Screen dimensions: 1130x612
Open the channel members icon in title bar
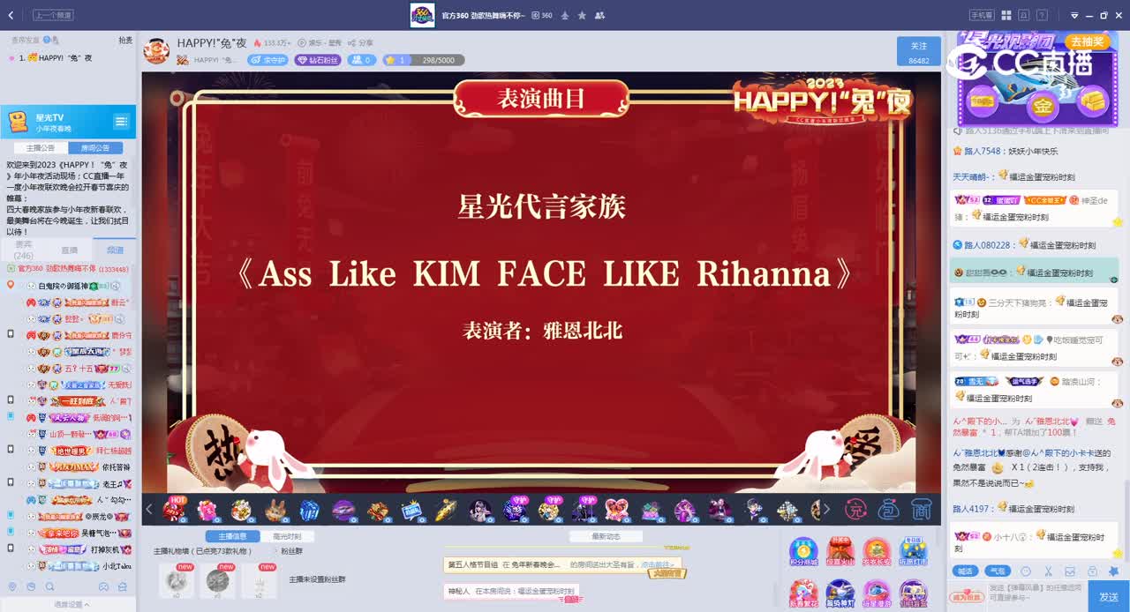pos(600,15)
